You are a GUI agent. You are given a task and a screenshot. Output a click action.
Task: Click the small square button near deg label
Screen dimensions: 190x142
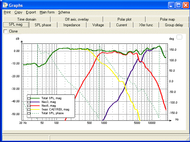click(179, 37)
